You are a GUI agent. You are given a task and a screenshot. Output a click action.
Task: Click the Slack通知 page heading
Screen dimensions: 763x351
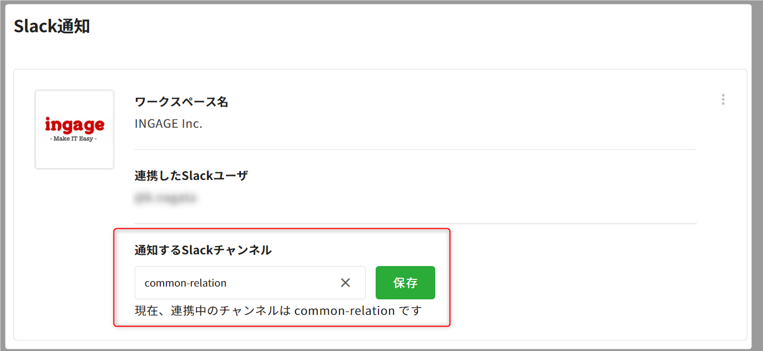click(x=52, y=27)
